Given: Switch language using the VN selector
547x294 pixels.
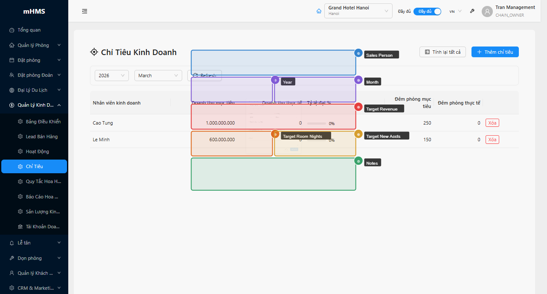Looking at the screenshot, I should (x=455, y=12).
